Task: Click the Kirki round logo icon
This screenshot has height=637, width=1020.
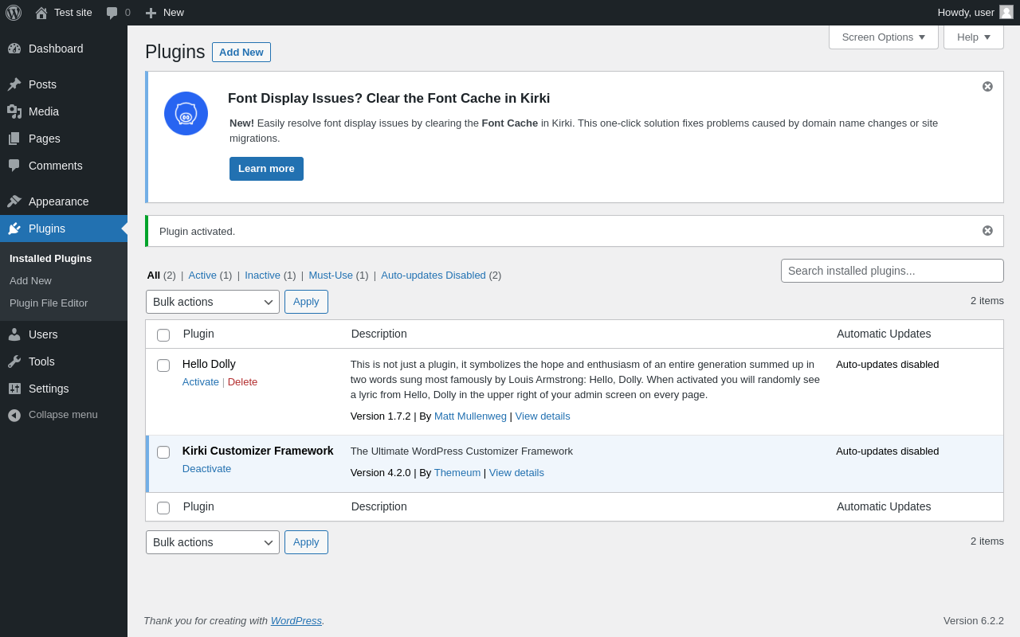Action: [186, 113]
